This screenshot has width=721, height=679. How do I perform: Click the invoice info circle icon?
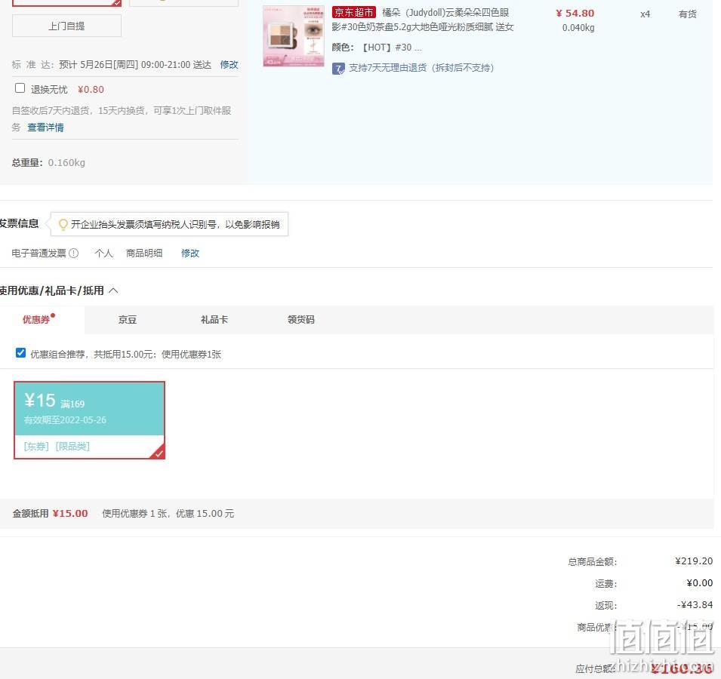73,253
